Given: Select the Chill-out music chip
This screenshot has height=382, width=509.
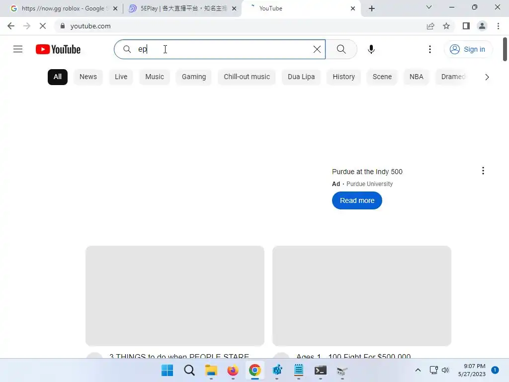Looking at the screenshot, I should coord(247,77).
